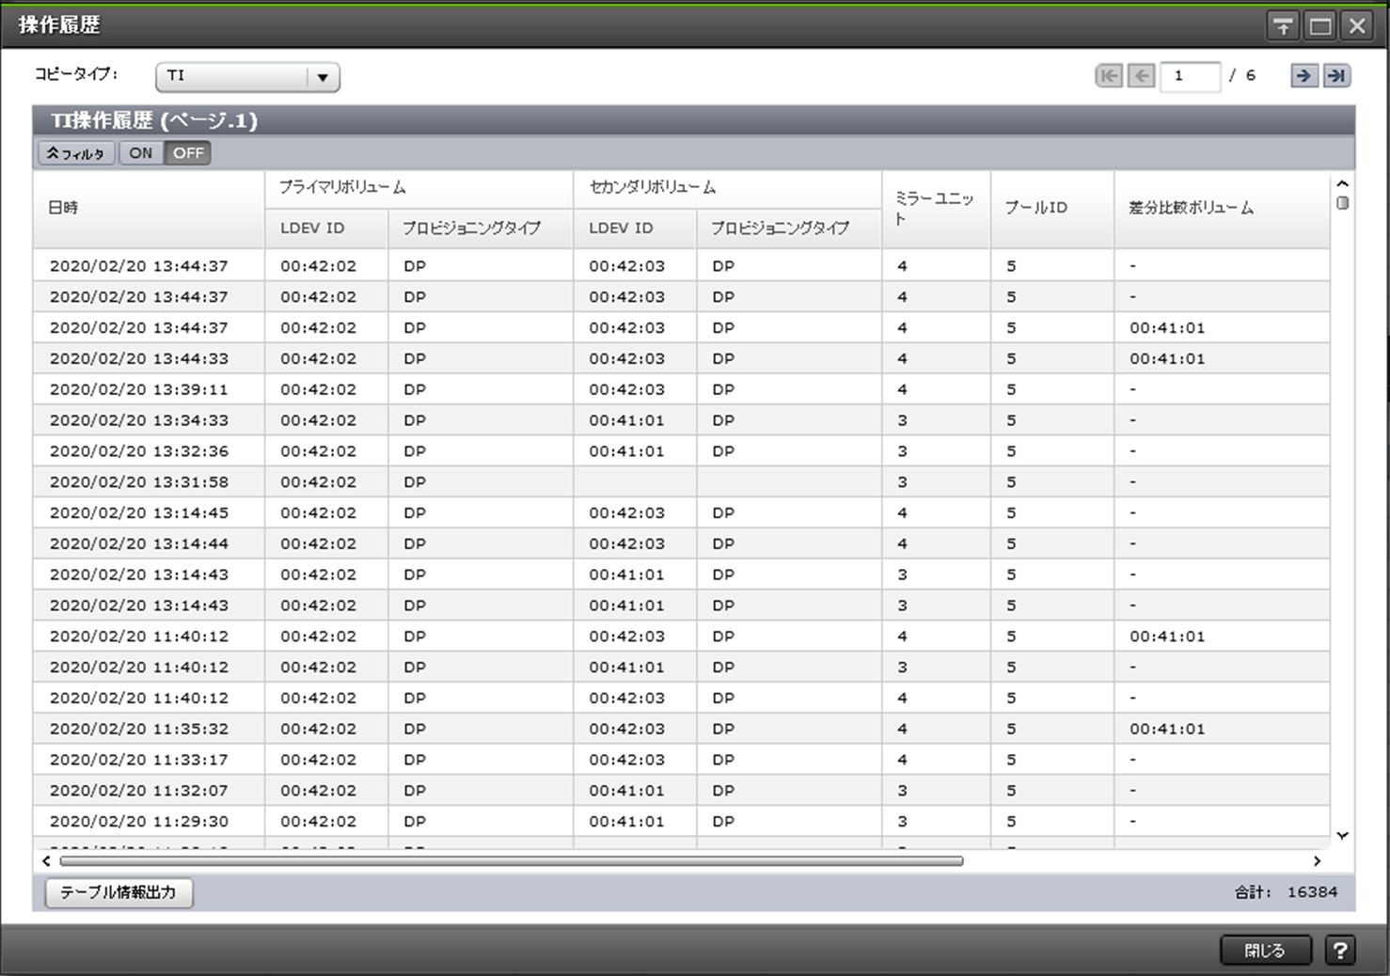Open help with question mark icon

[1339, 951]
